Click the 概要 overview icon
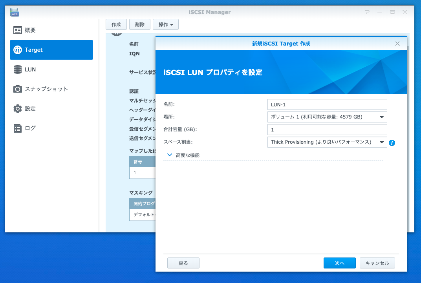 [x=18, y=30]
